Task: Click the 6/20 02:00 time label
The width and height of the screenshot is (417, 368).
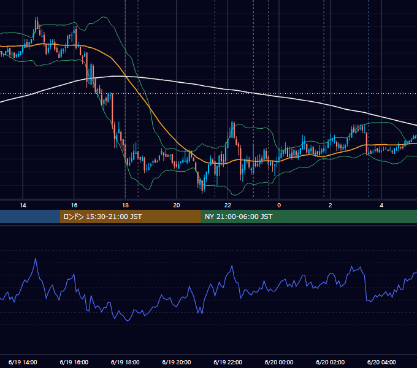Action: click(x=331, y=362)
